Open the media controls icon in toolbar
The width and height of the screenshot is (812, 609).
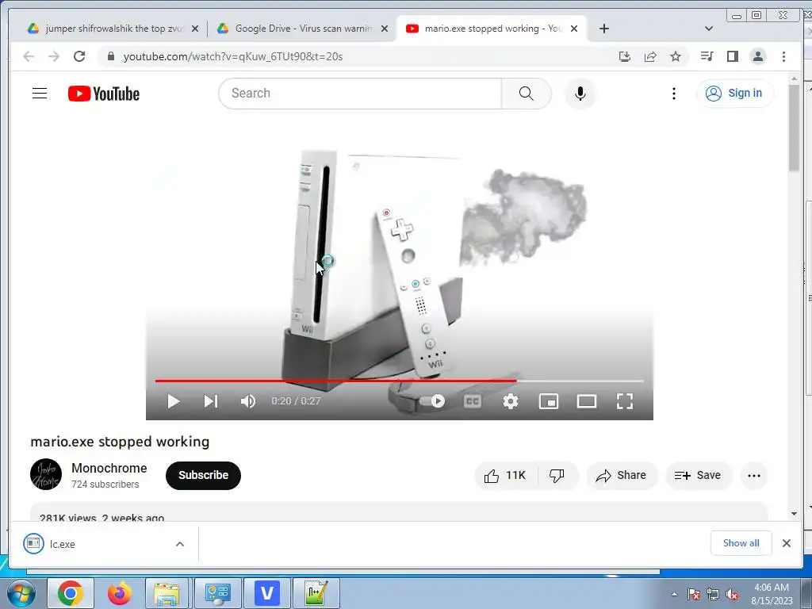click(707, 56)
